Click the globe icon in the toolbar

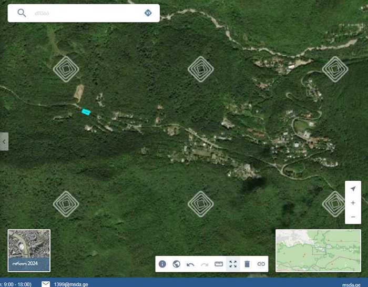pyautogui.click(x=177, y=264)
